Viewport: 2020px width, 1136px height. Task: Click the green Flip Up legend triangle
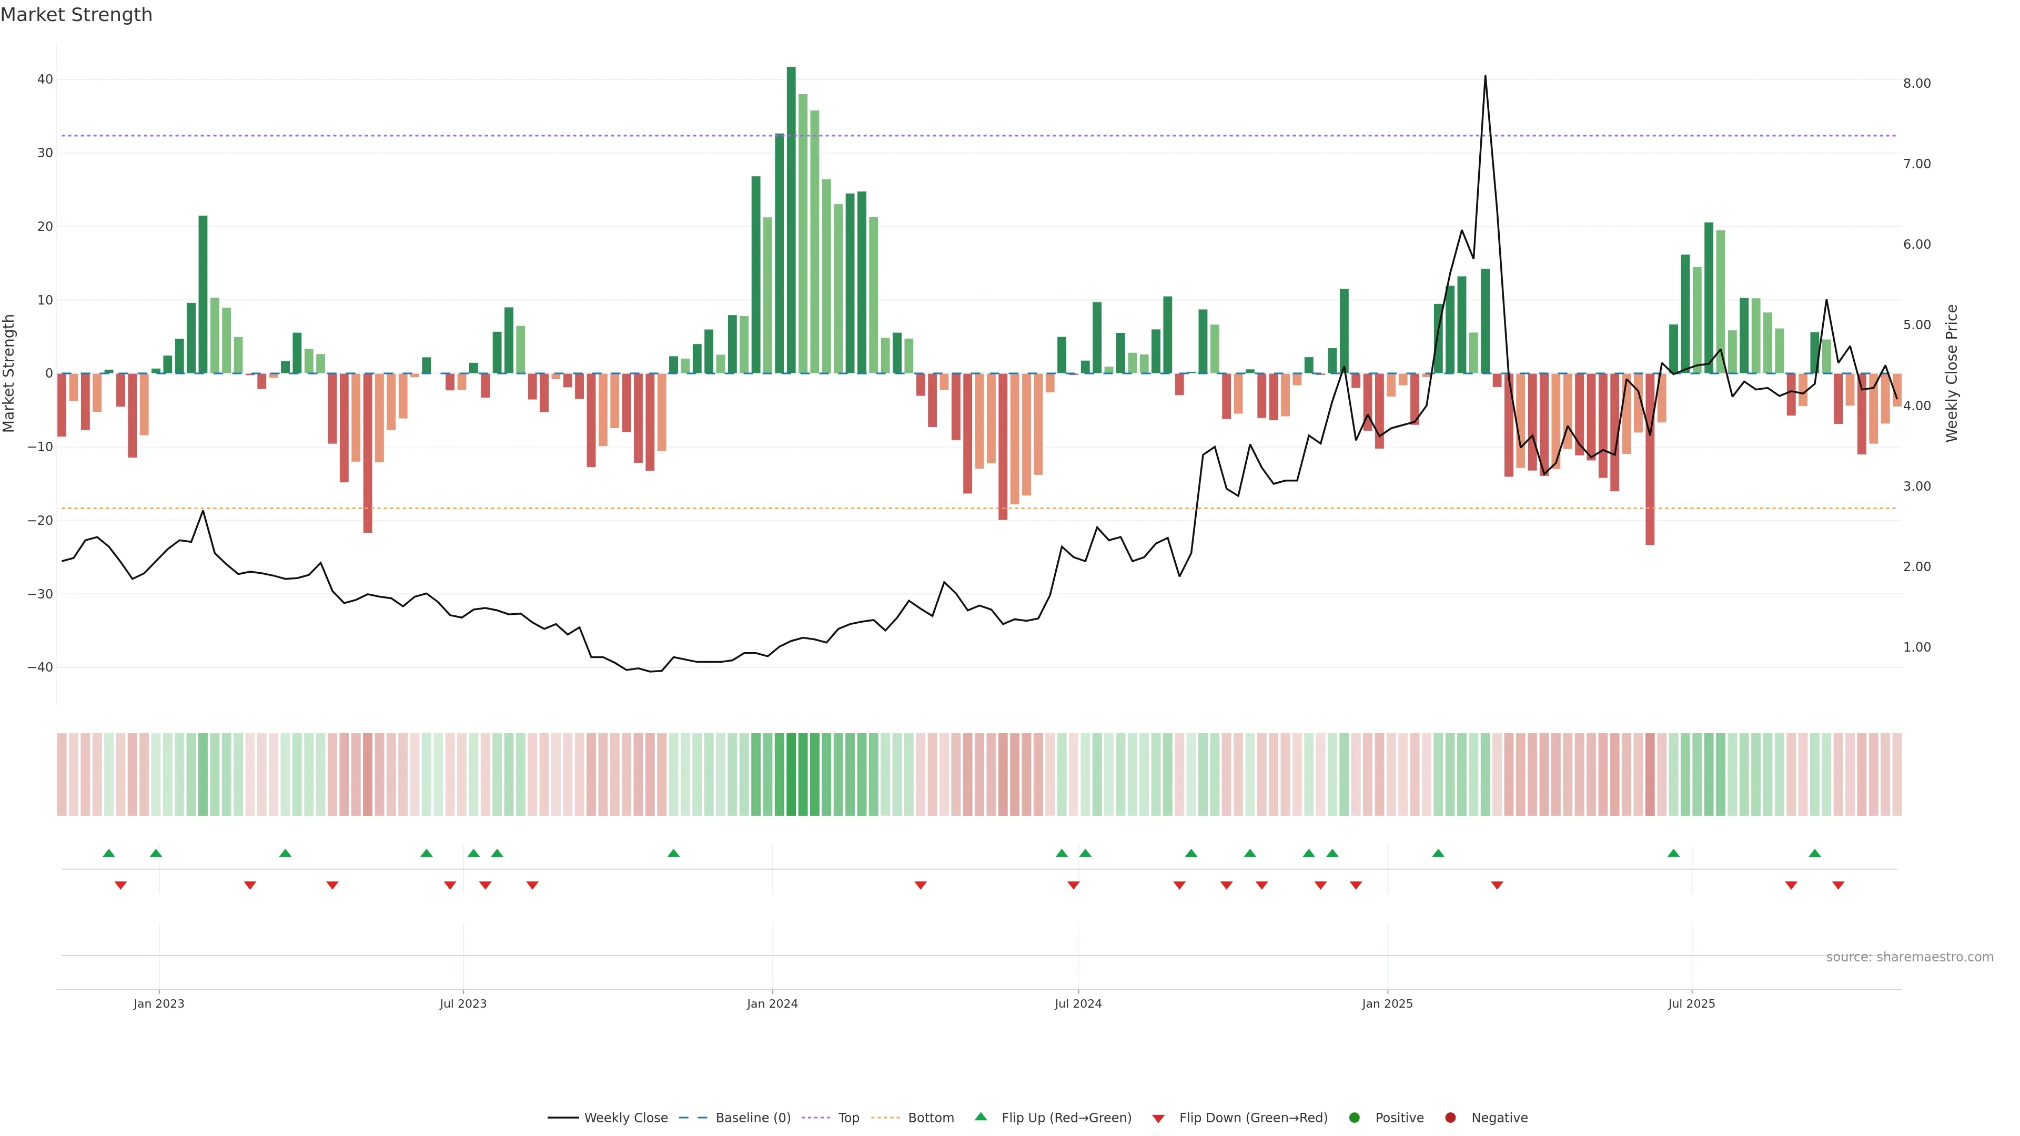[980, 1117]
